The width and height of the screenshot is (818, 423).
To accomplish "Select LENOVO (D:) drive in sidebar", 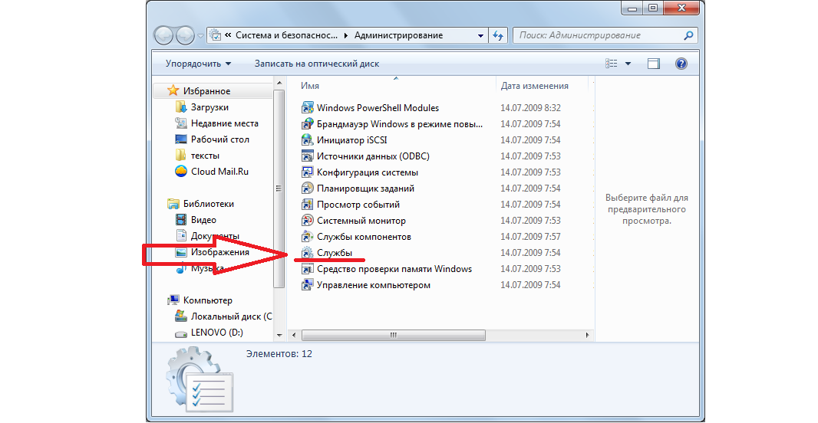I will [217, 333].
